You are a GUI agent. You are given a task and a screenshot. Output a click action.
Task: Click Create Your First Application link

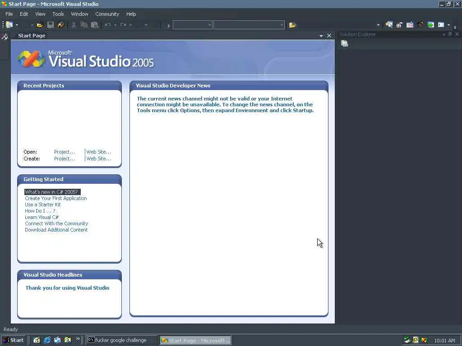[x=55, y=198]
